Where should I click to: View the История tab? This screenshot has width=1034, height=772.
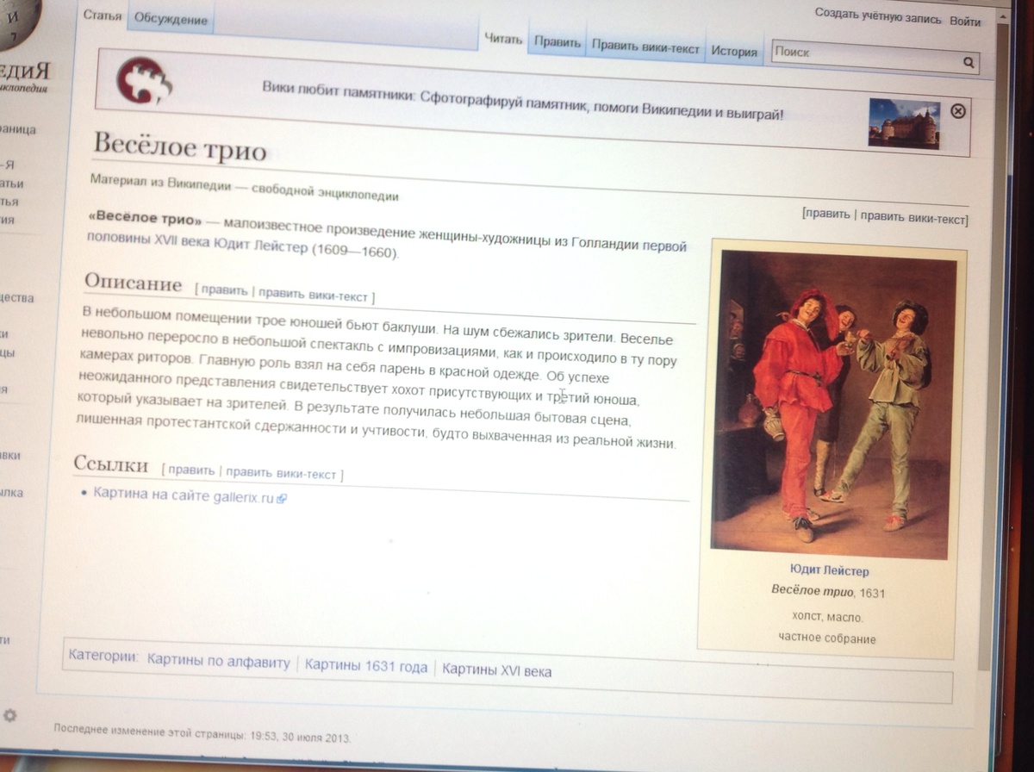(x=734, y=52)
